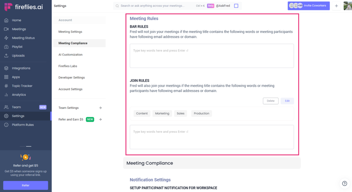Click the Meetings camera icon

coord(6,29)
